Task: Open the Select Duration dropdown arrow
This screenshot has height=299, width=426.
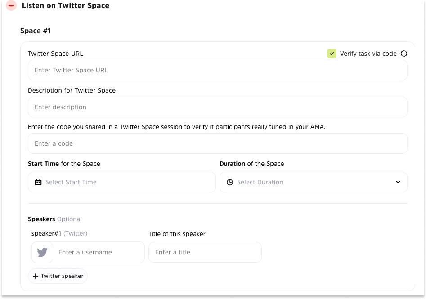Action: coord(398,182)
